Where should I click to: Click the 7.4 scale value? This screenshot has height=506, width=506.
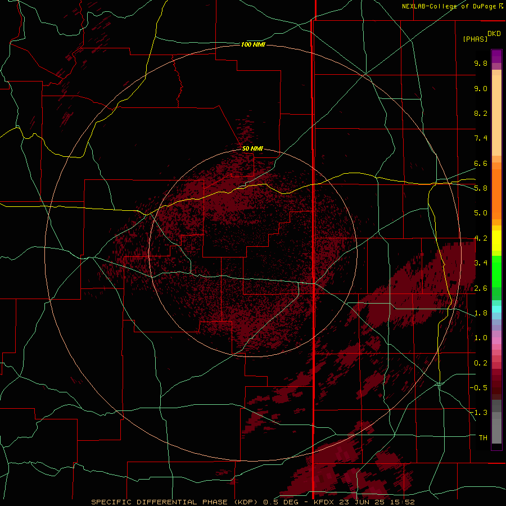pyautogui.click(x=481, y=138)
